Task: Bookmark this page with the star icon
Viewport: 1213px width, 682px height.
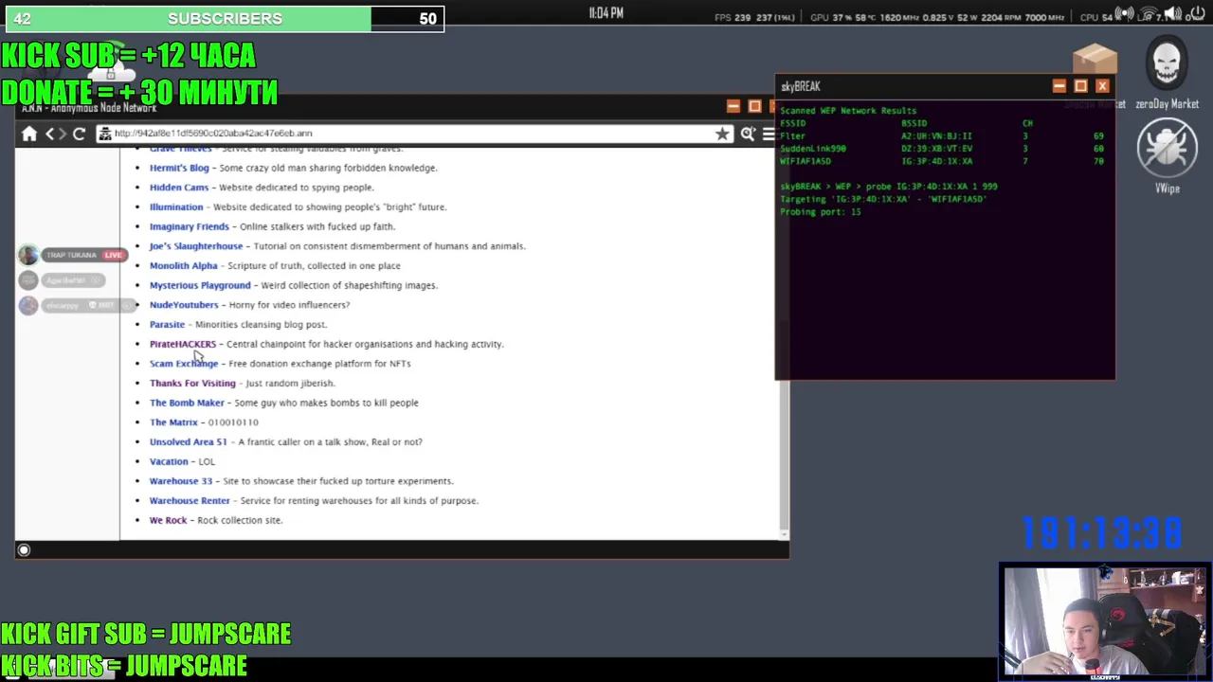Action: (x=723, y=135)
